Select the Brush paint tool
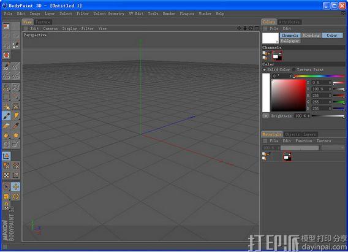The width and height of the screenshot is (348, 252). pos(6,116)
